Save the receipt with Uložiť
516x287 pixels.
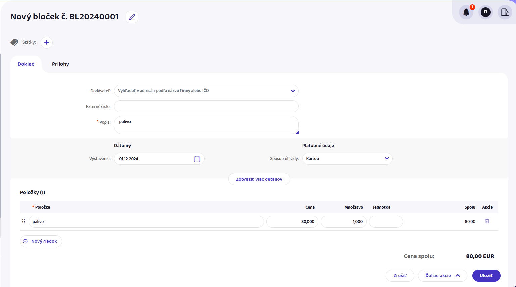[x=486, y=276]
